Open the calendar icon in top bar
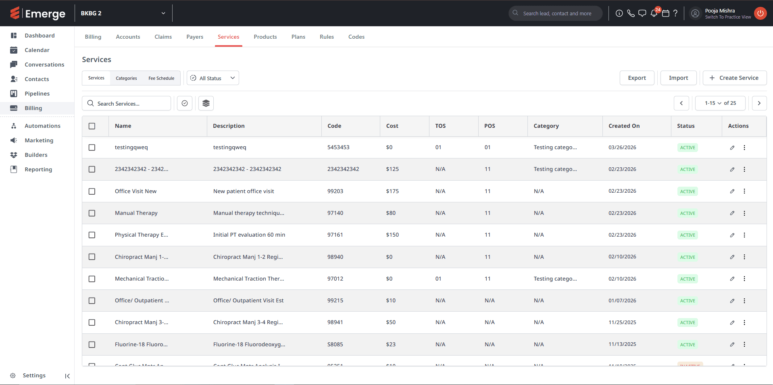The image size is (773, 385). pyautogui.click(x=666, y=13)
